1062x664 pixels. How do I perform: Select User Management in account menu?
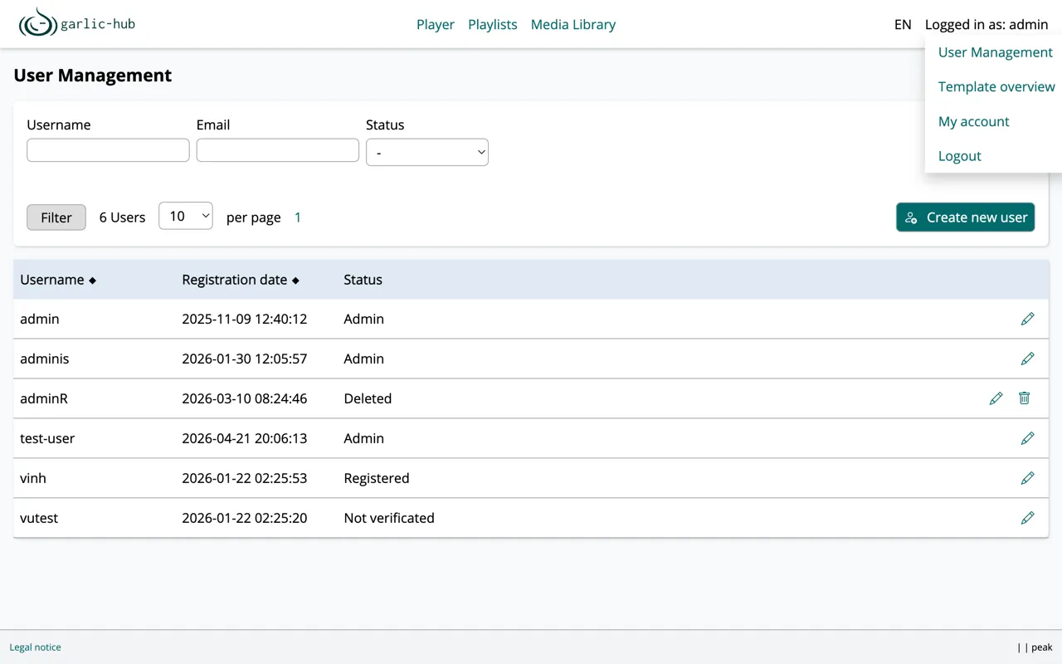(x=995, y=52)
